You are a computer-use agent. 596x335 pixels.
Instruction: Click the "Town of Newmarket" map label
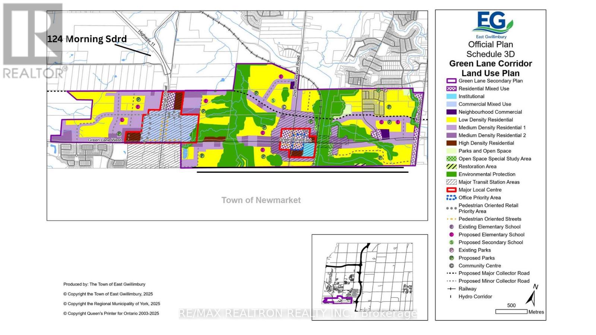(x=261, y=200)
